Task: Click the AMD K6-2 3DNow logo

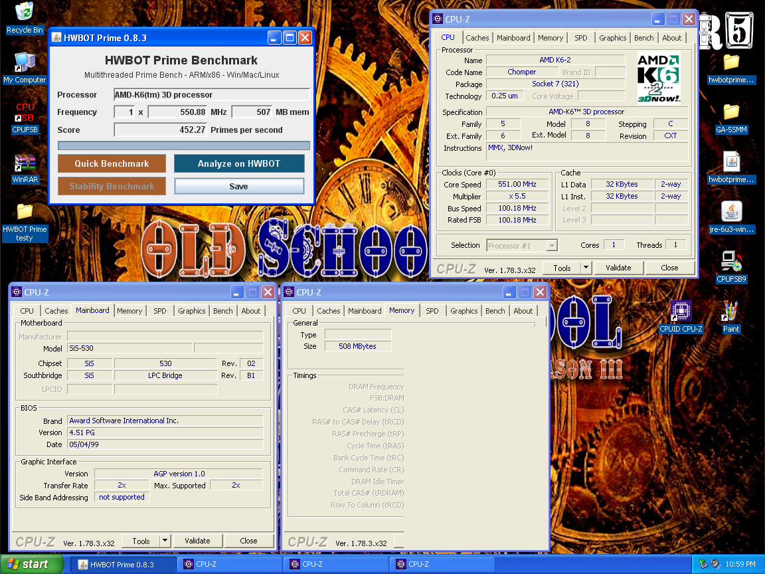Action: [x=658, y=78]
